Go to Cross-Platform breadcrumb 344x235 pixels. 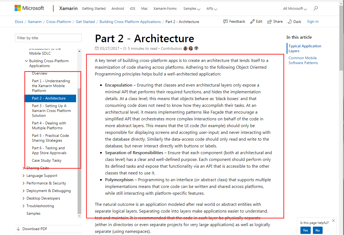pyautogui.click(x=59, y=22)
